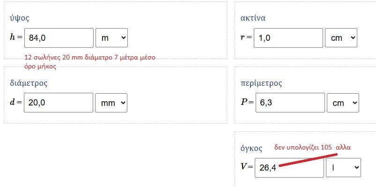The height and width of the screenshot is (187, 376).
Task: Click the ακτίνα label
Action: pos(253,18)
